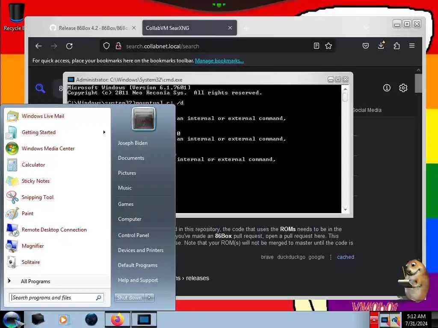Viewport: 438px width, 328px height.
Task: Click the browser page vertical scrollbar thumb
Action: (x=418, y=83)
